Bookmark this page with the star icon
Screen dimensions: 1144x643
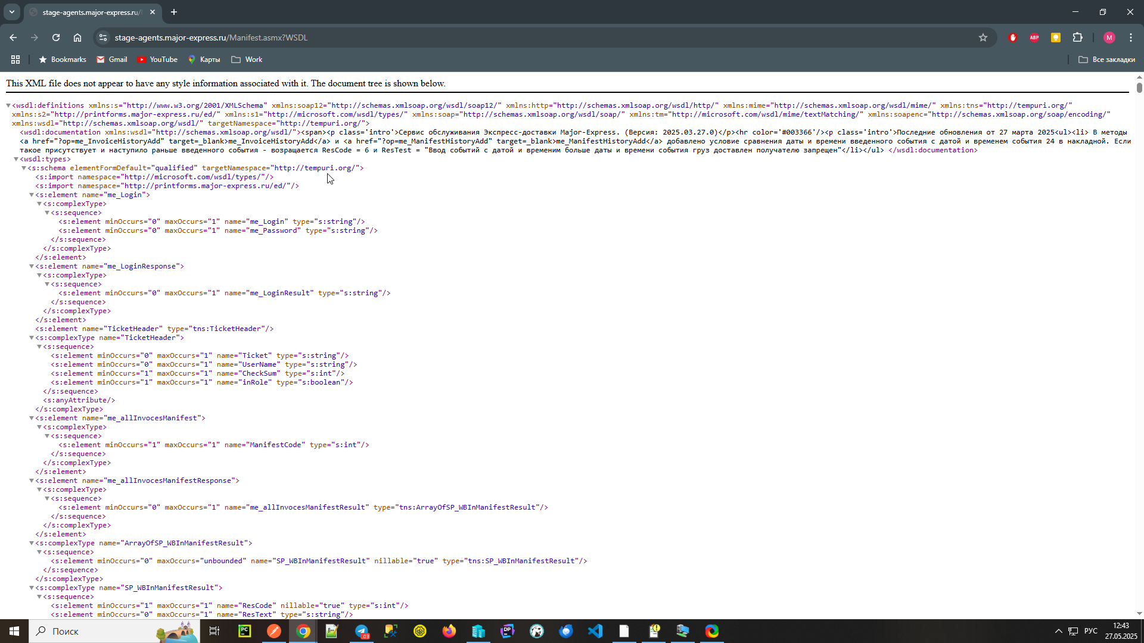[983, 38]
